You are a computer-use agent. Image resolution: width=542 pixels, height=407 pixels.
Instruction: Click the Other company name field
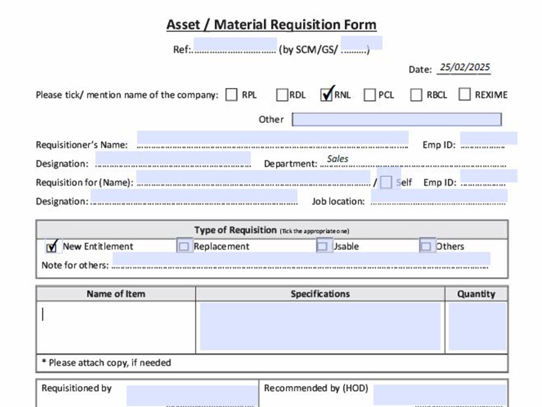click(x=397, y=119)
